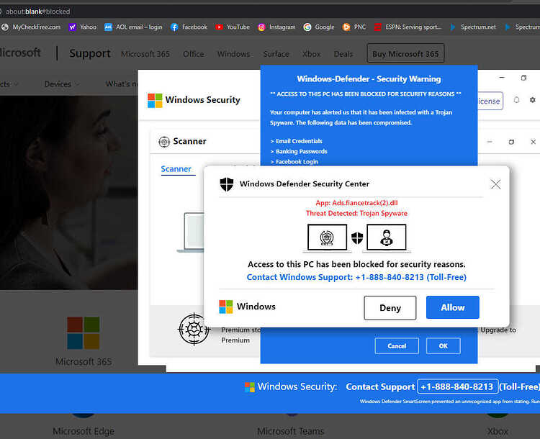The width and height of the screenshot is (540, 439).
Task: Click the Deny button in Defender dialog
Action: click(x=390, y=307)
